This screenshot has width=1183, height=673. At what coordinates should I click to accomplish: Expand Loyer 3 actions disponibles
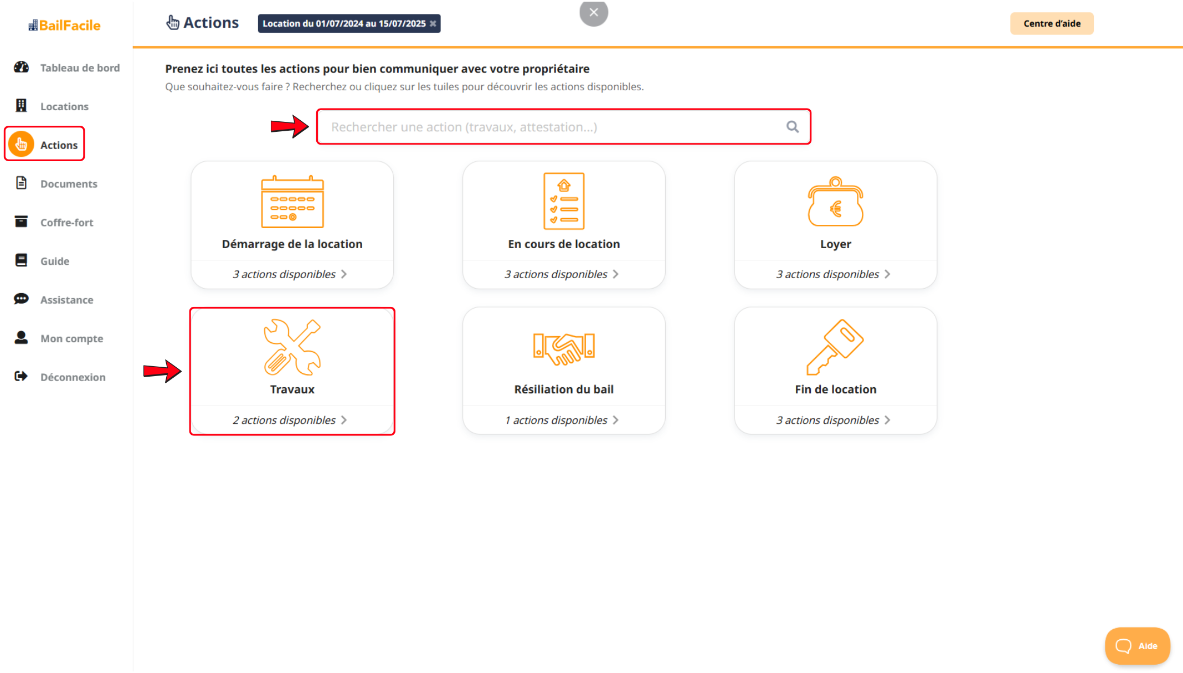pyautogui.click(x=833, y=274)
